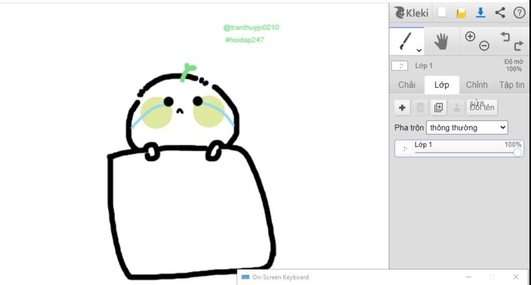The image size is (531, 285).
Task: Click the Kleki logo
Action: click(411, 13)
